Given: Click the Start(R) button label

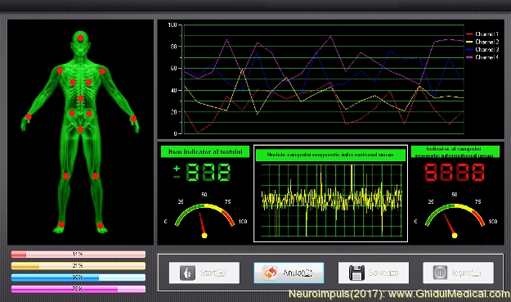Looking at the screenshot, I should point(213,273).
